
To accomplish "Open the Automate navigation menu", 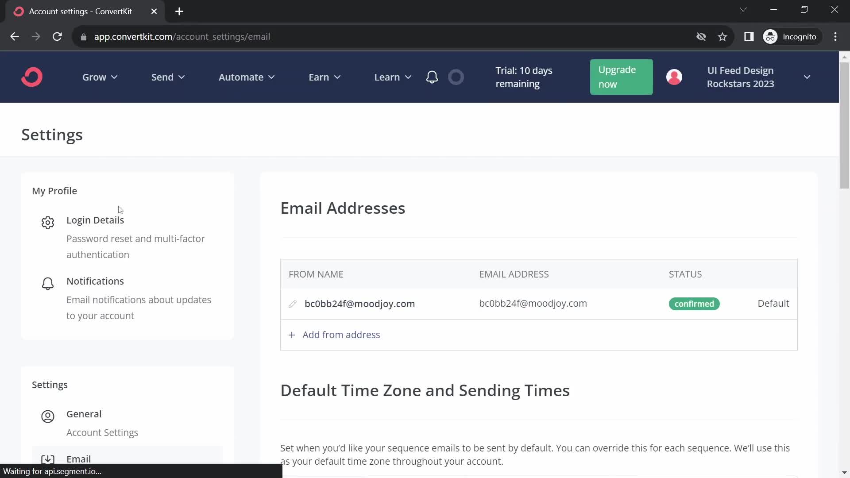I will tap(246, 77).
